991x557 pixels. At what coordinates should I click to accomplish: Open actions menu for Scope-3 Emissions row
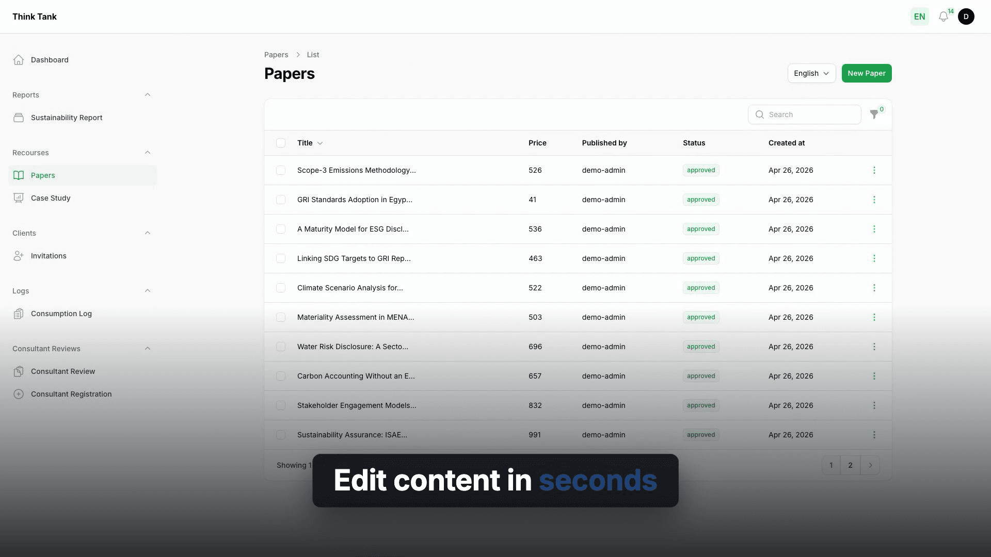coord(874,170)
